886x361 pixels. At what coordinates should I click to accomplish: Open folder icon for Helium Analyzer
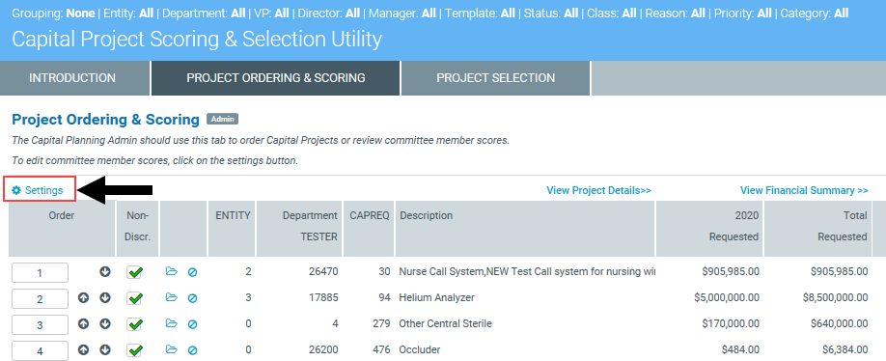(171, 297)
